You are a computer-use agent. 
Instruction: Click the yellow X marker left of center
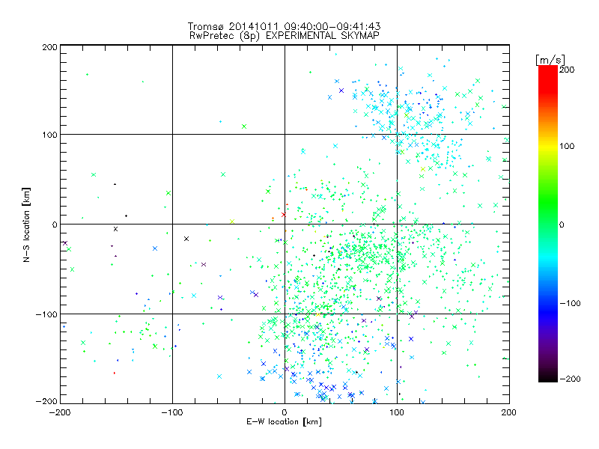[x=232, y=222]
